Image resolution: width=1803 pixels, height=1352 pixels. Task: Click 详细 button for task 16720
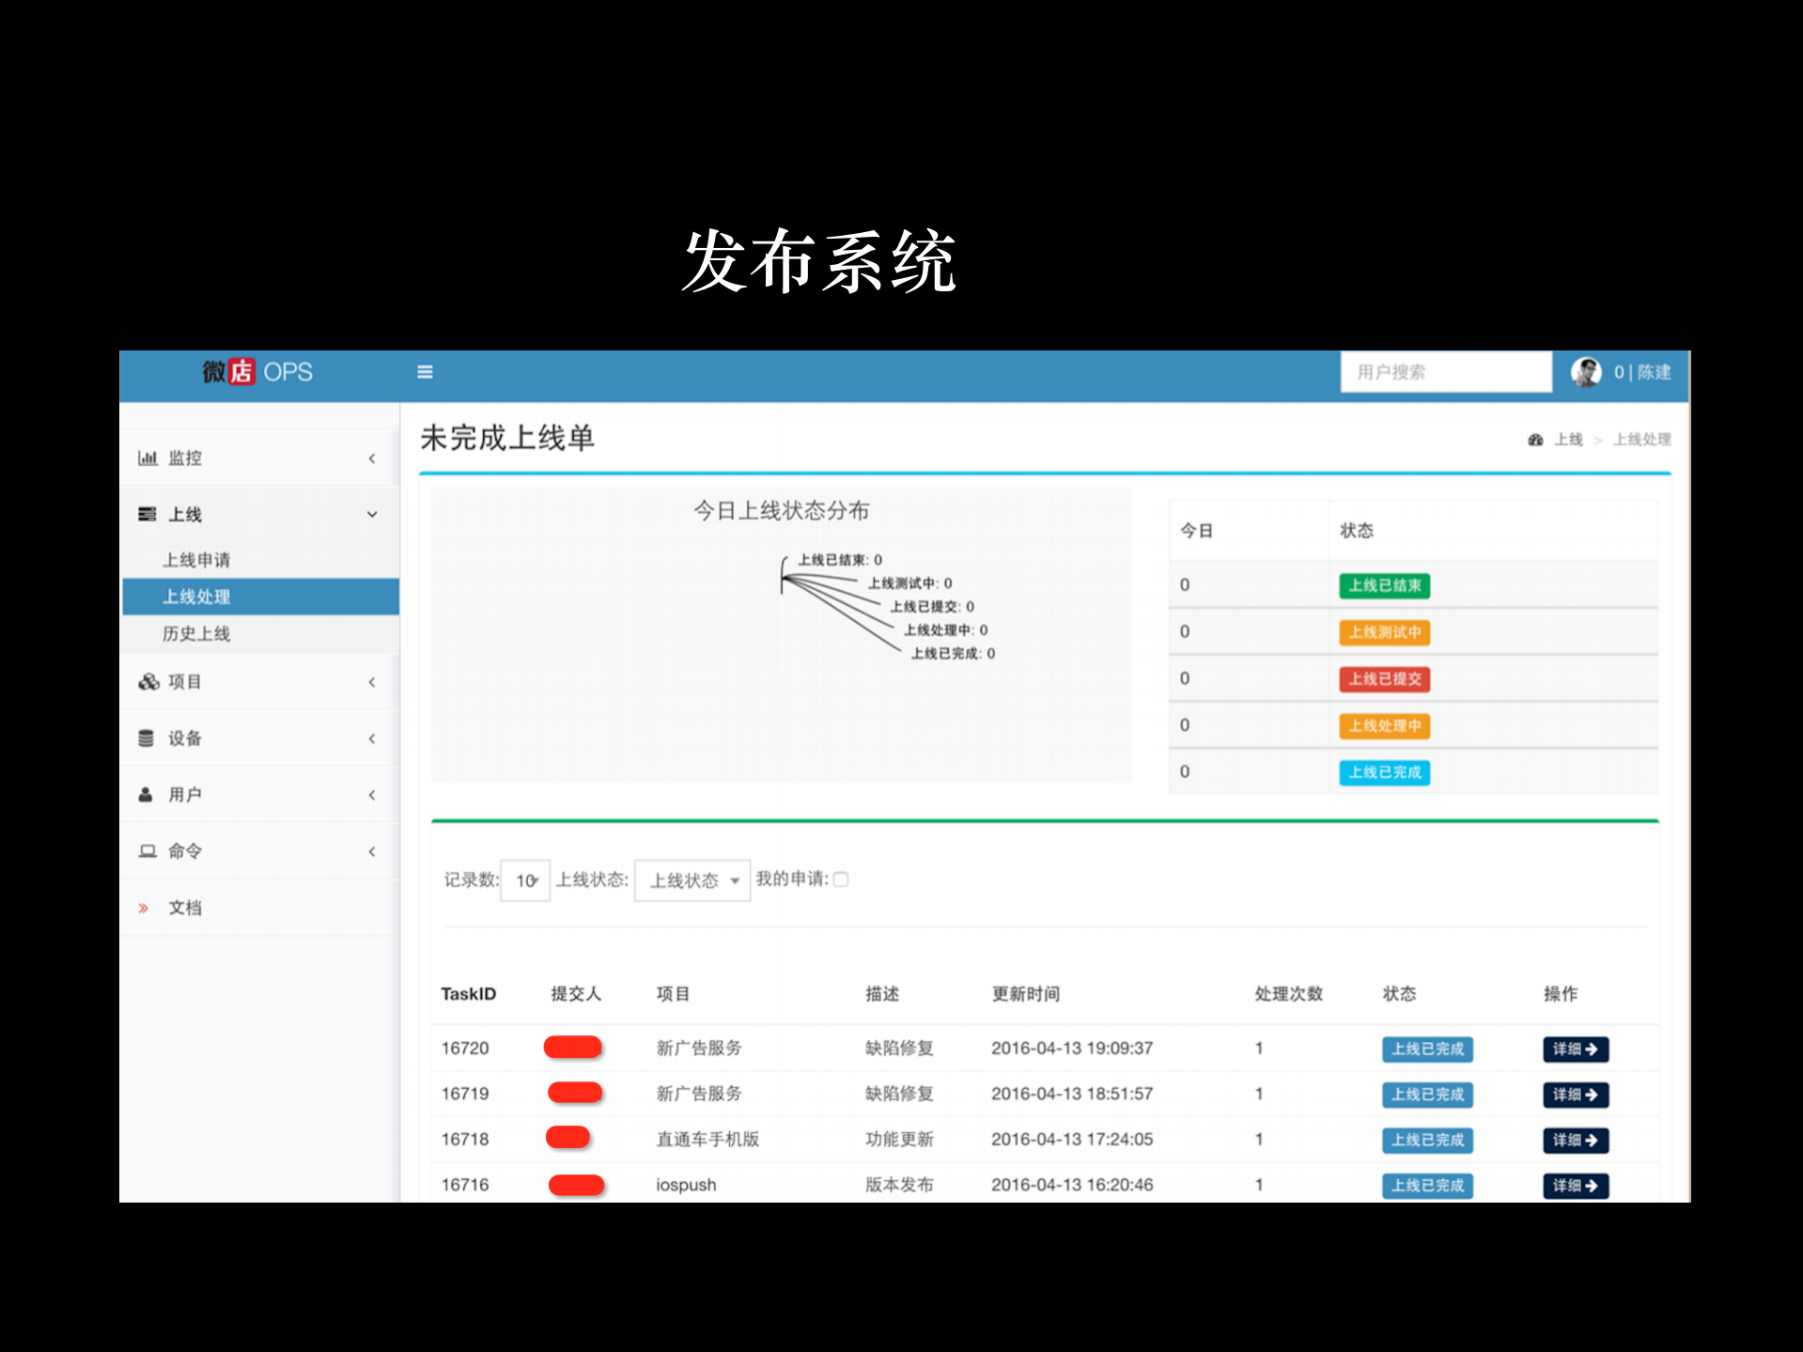click(x=1575, y=1049)
